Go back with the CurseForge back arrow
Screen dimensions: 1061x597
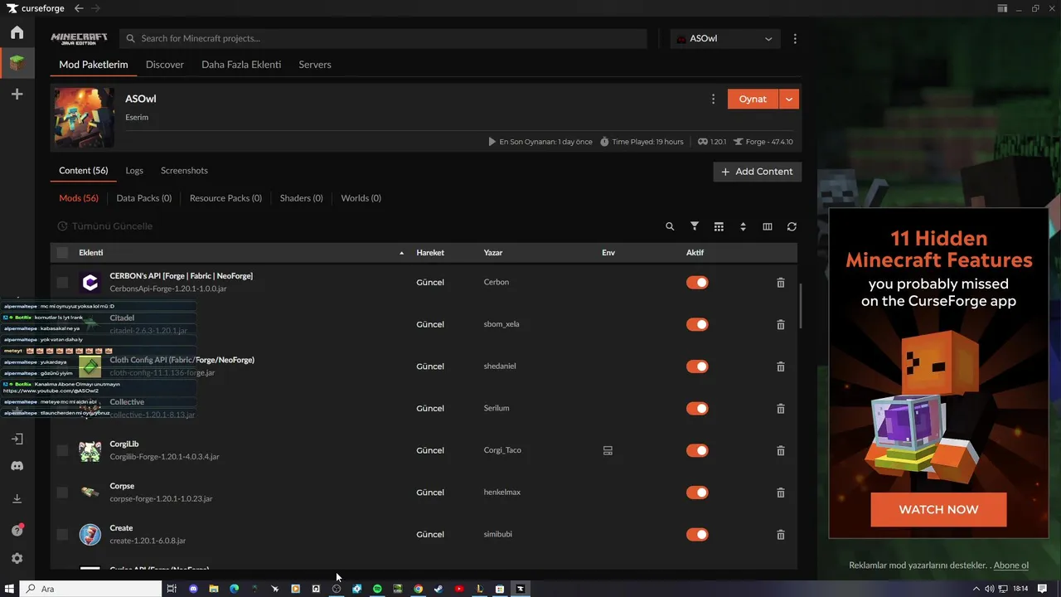tap(79, 8)
